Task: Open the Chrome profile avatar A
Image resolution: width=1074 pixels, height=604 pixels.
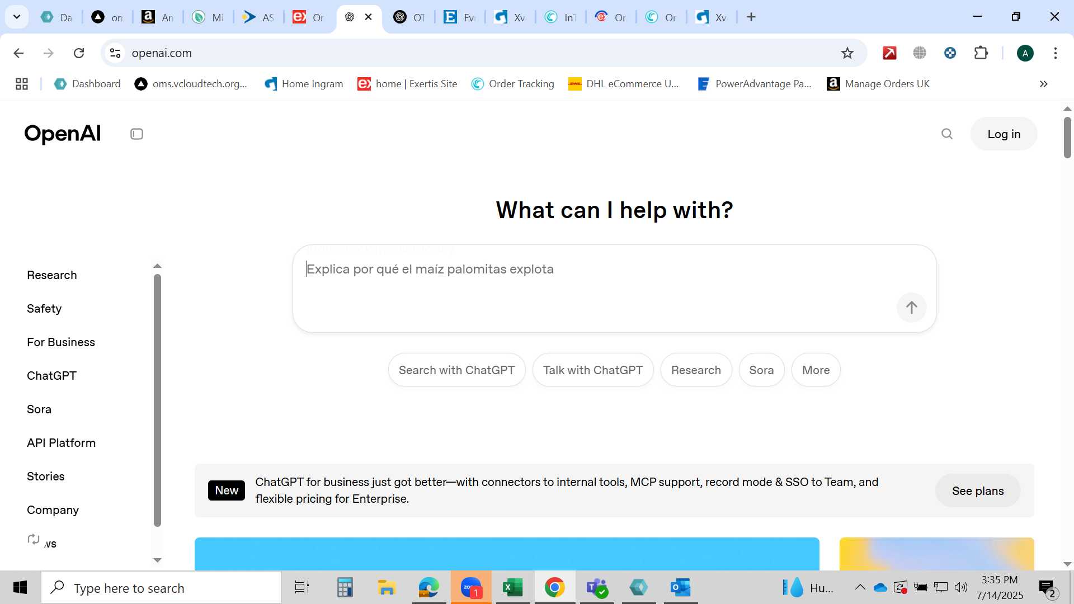Action: coord(1025,53)
